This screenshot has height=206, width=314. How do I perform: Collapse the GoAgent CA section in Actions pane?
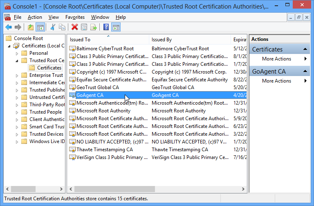[305, 71]
